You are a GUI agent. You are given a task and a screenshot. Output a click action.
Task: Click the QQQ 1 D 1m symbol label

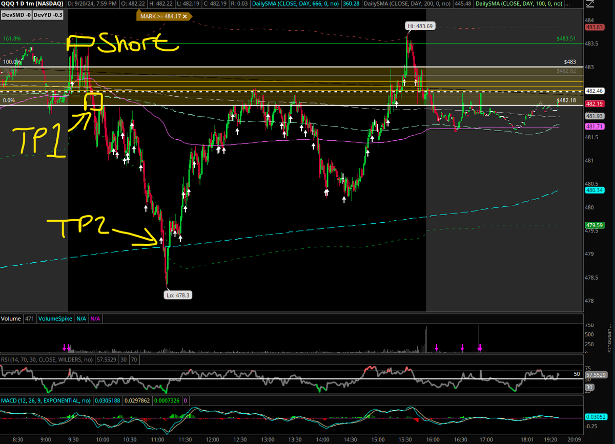pos(32,4)
